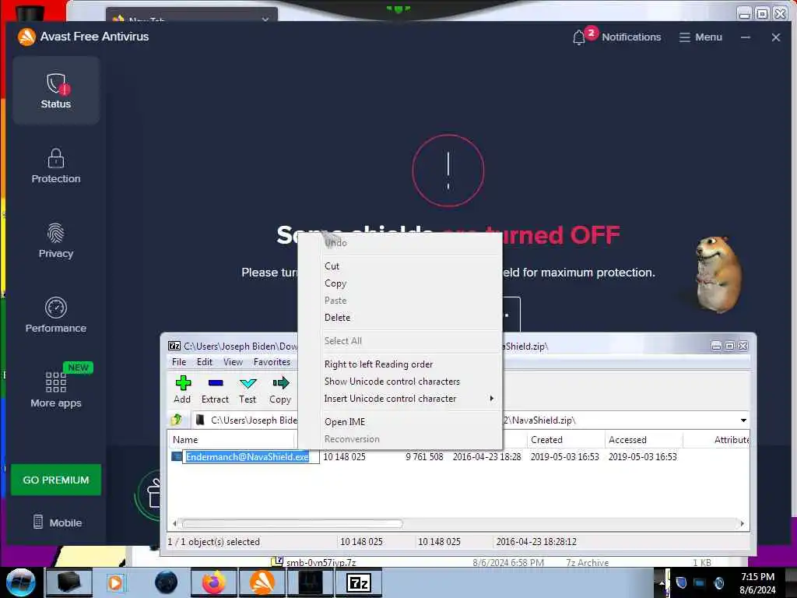Click the Add button in 7-Zip toolbar

(182, 390)
